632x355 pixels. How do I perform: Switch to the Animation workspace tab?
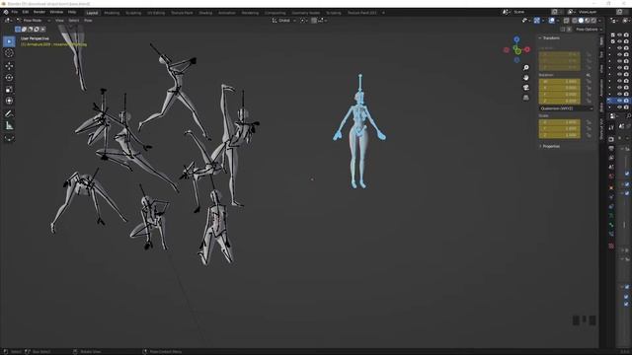(226, 13)
